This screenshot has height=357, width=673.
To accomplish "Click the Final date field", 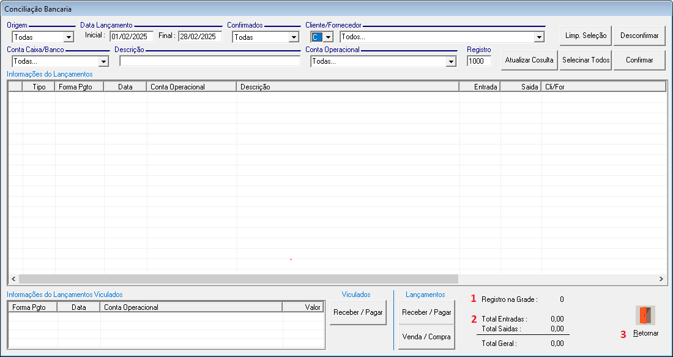I will 200,37.
